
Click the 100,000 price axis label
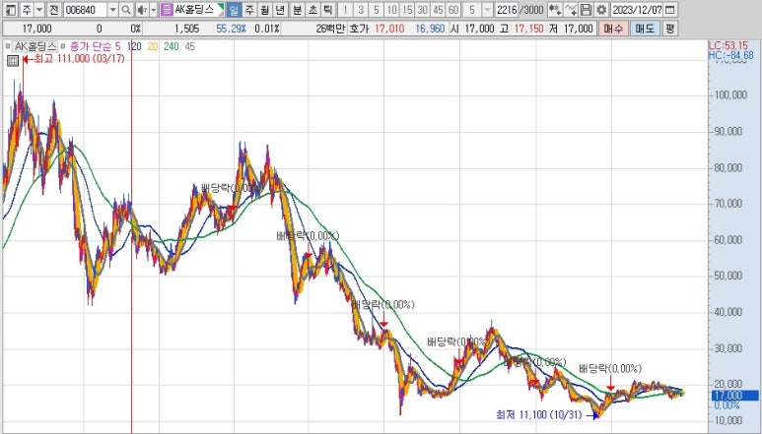pyautogui.click(x=730, y=95)
